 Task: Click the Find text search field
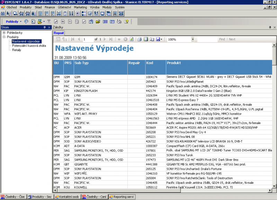pos(207,39)
